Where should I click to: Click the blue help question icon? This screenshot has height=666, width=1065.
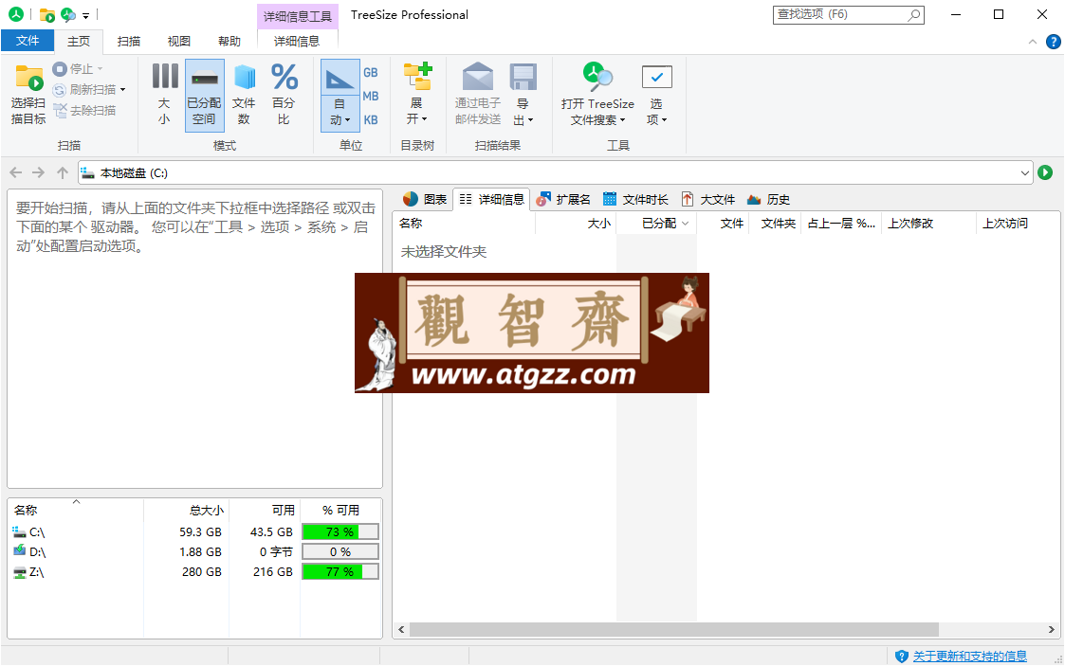click(1053, 42)
